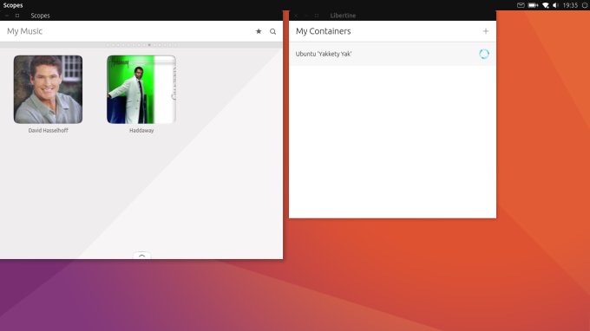Select the David Hasselhoff label
Image resolution: width=590 pixels, height=331 pixels.
click(49, 130)
